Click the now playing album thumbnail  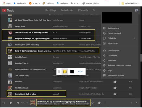tap(33, 103)
